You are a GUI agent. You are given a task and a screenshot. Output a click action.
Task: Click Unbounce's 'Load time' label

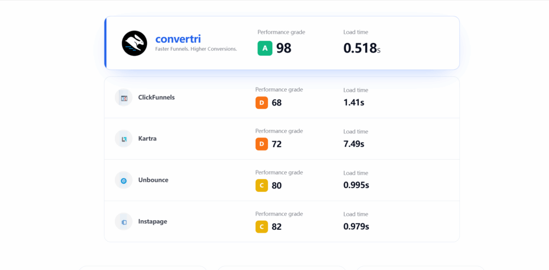point(356,173)
